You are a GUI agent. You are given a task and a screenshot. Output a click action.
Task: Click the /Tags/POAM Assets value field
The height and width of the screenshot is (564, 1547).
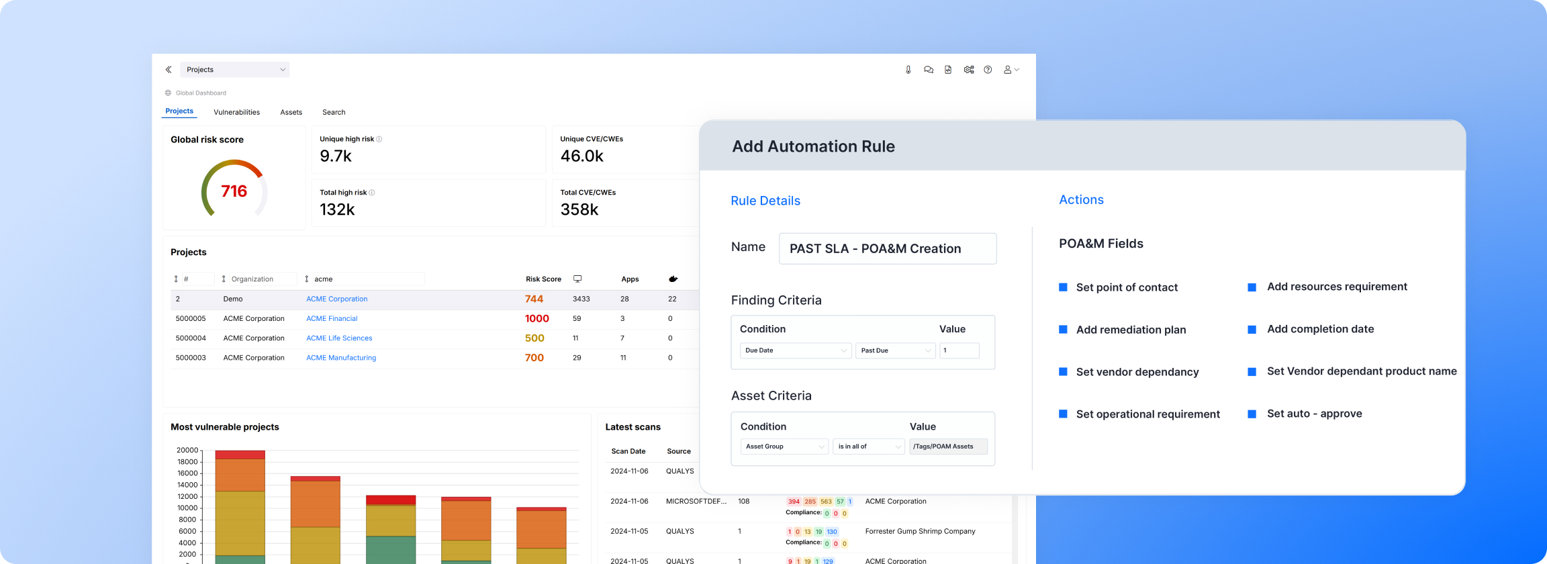(x=948, y=446)
